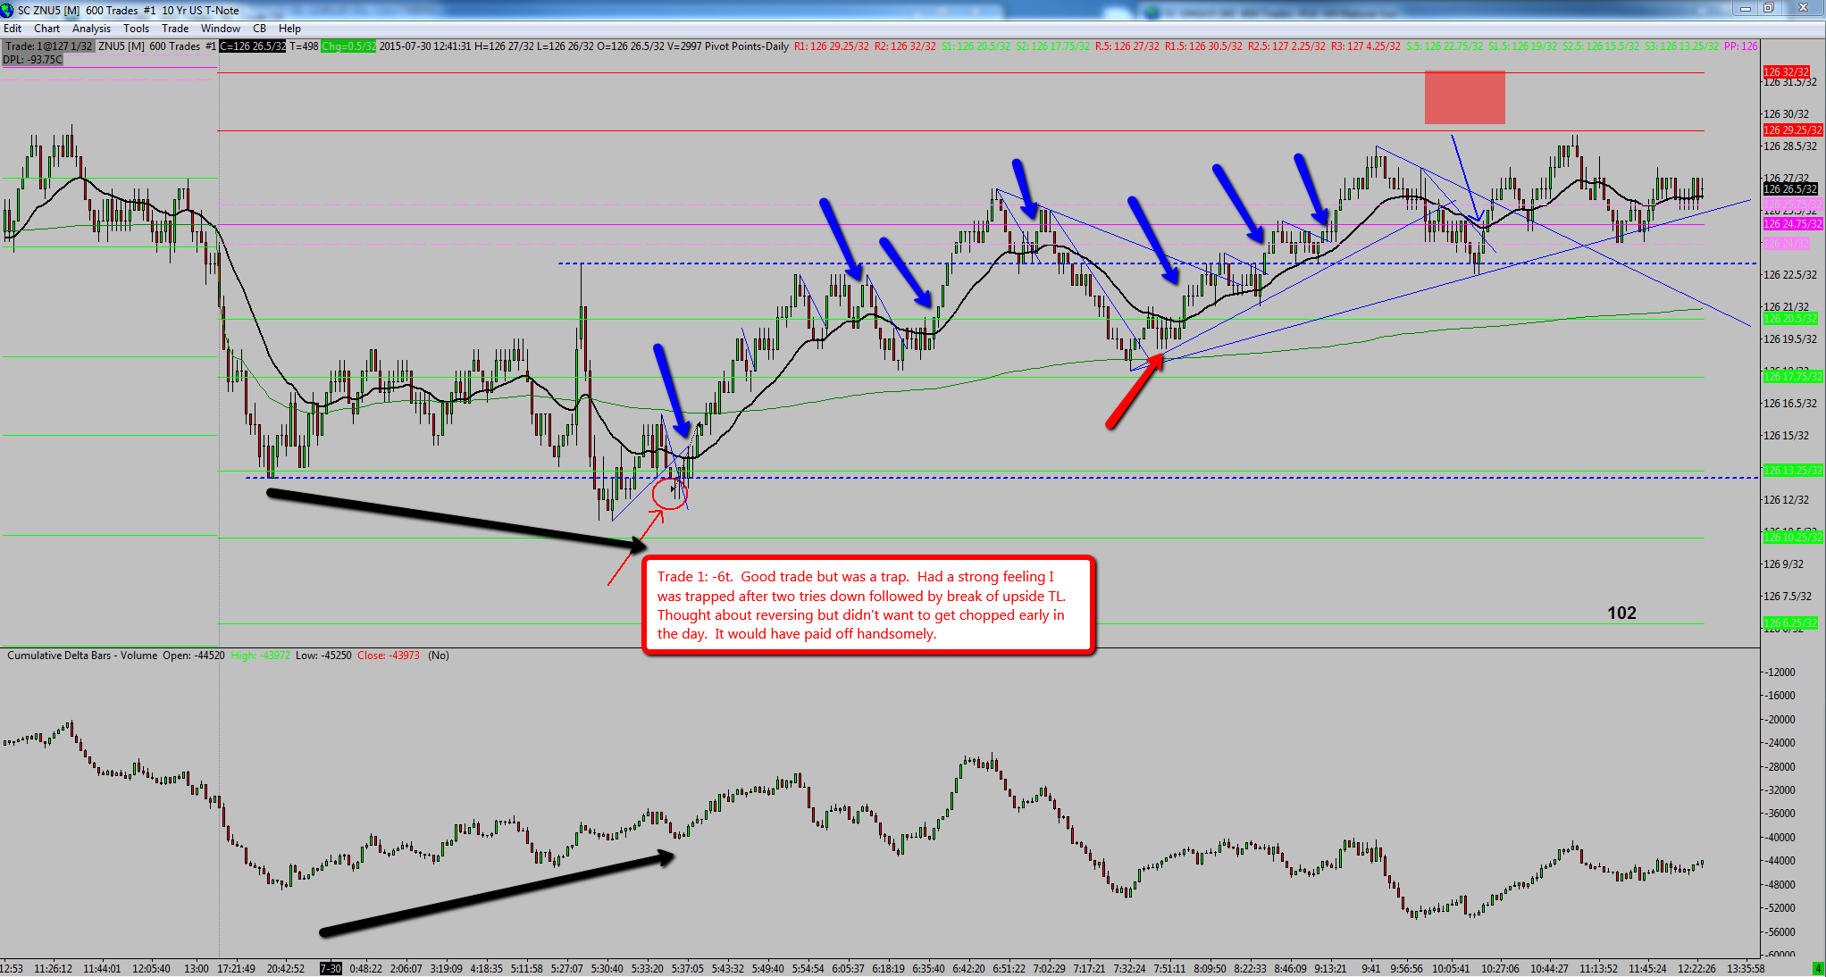
Task: Open the Chart menu
Action: [x=46, y=29]
